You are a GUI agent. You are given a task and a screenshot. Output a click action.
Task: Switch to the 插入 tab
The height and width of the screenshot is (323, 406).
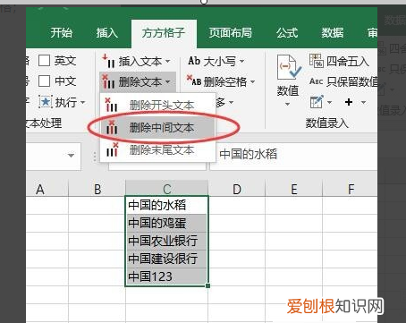click(x=107, y=32)
